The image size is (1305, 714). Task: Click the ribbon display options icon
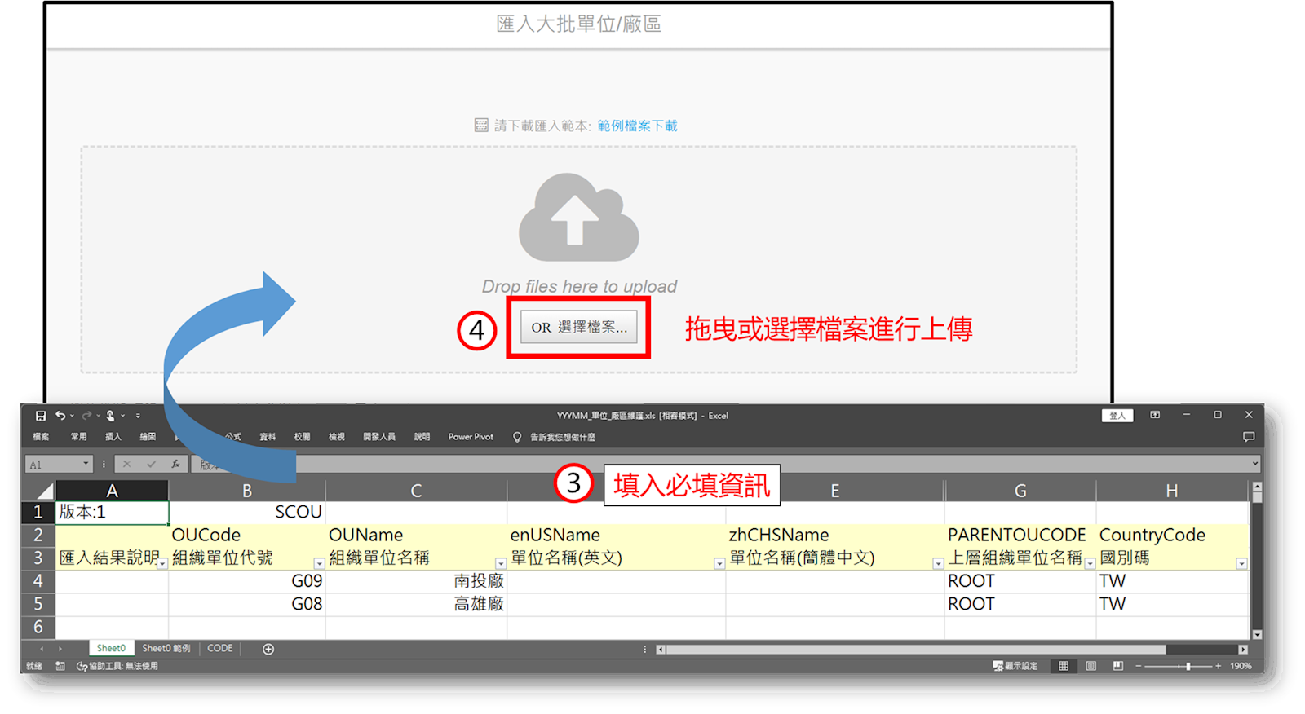click(x=1155, y=415)
